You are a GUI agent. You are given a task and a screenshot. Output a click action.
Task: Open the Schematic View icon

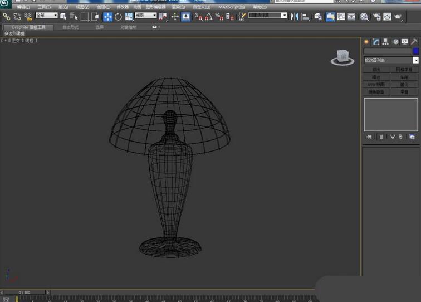click(351, 17)
